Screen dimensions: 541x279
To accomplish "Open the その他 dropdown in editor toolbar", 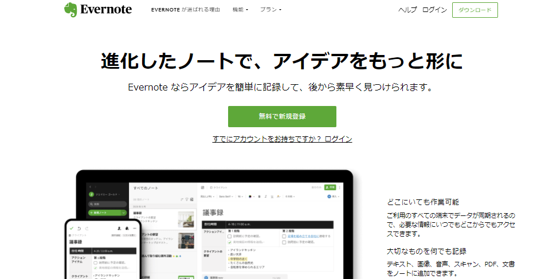I will tap(290, 197).
